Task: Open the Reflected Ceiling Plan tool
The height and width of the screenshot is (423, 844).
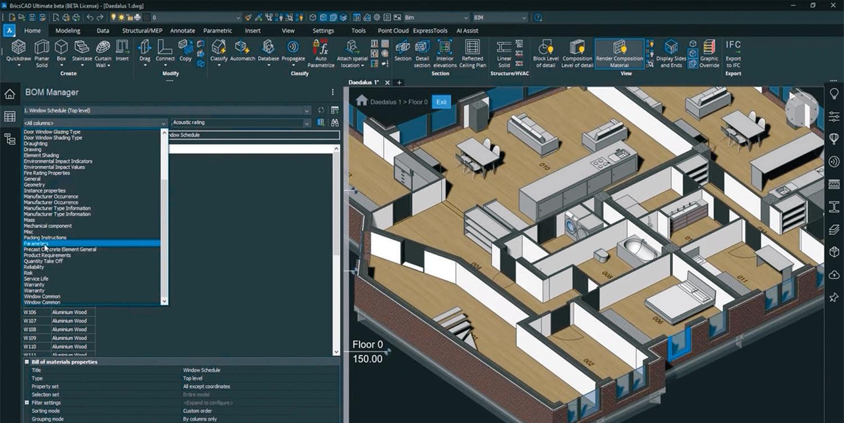Action: coord(473,53)
